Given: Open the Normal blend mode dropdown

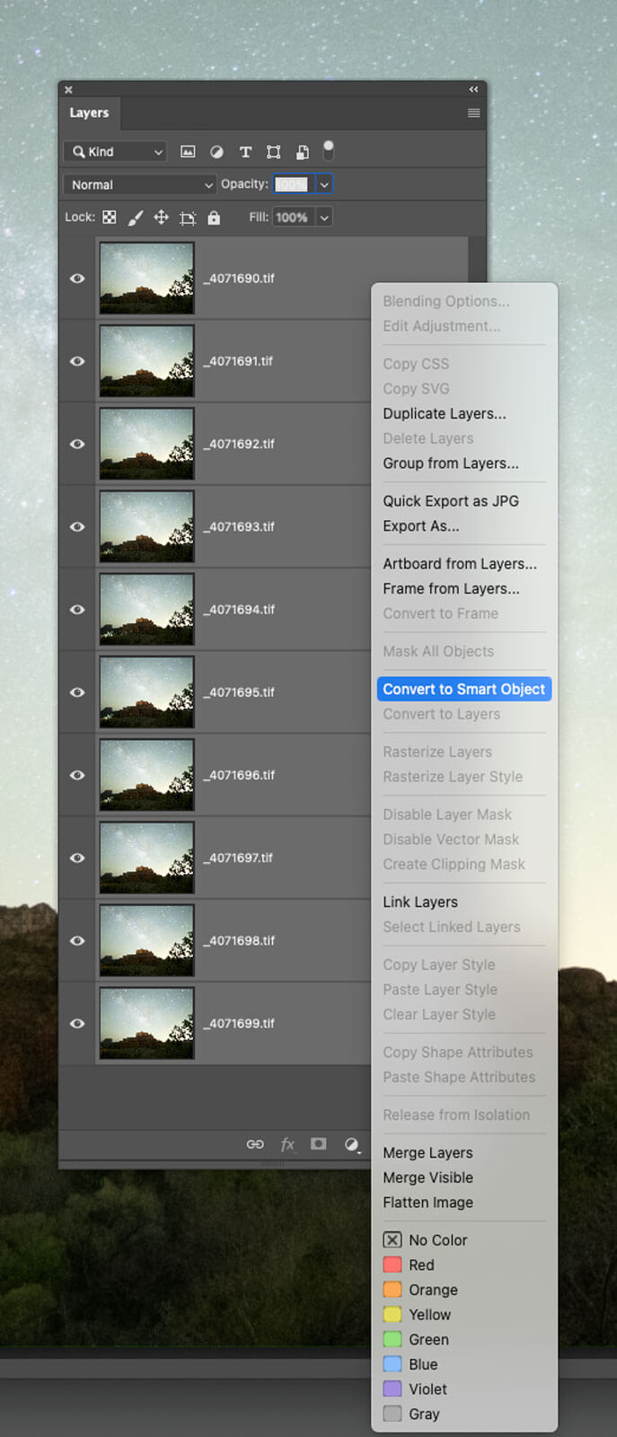Looking at the screenshot, I should (141, 185).
